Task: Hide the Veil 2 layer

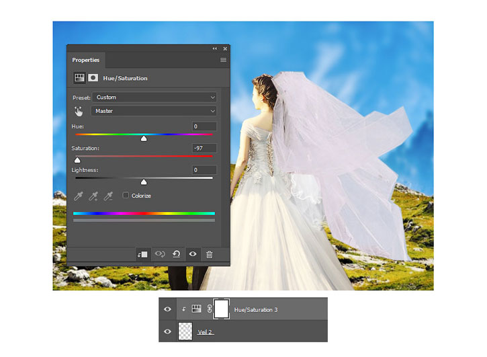Action: point(167,331)
